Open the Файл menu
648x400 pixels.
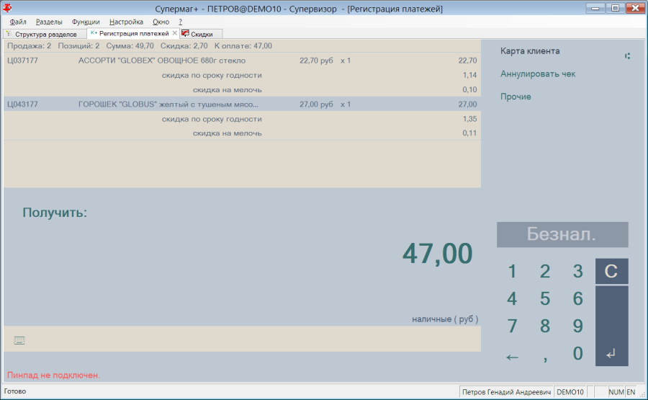18,22
